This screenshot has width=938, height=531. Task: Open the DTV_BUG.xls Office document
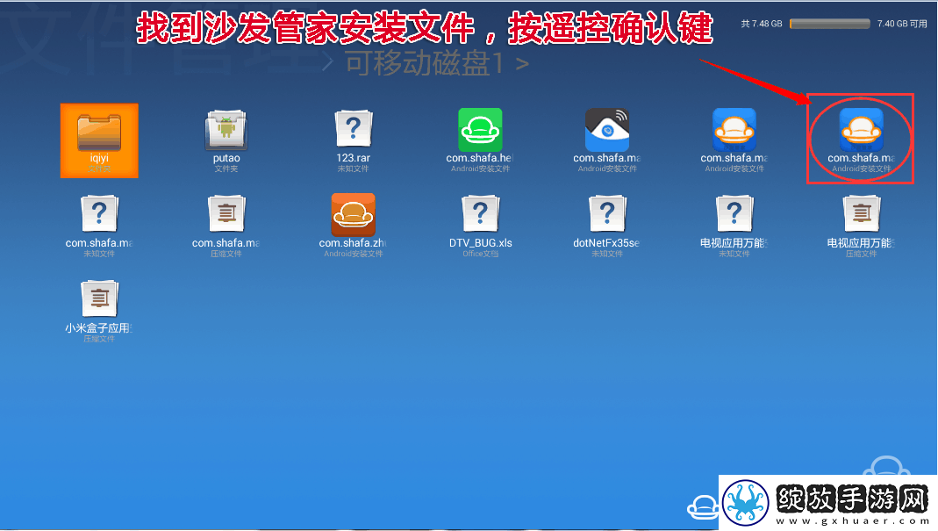(x=480, y=226)
